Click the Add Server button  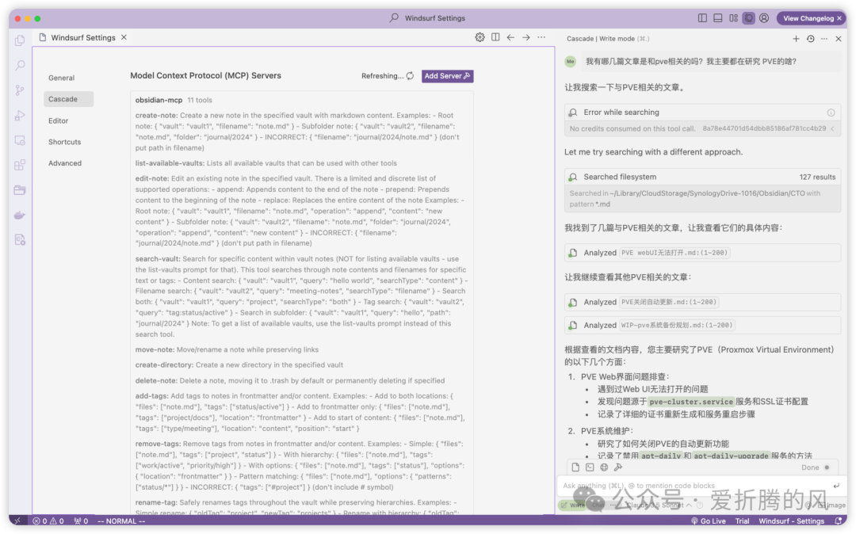pos(446,75)
